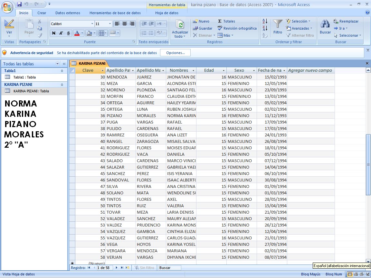This screenshot has height=278, width=371.
Task: Toggle bold formatting on selection
Action: (53, 33)
